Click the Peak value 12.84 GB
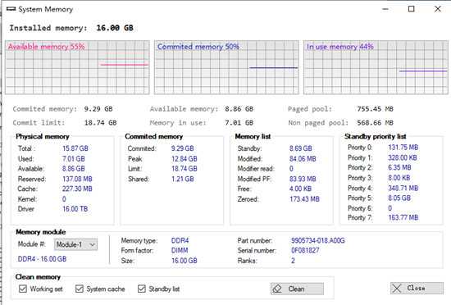This screenshot has width=451, height=305. click(184, 159)
